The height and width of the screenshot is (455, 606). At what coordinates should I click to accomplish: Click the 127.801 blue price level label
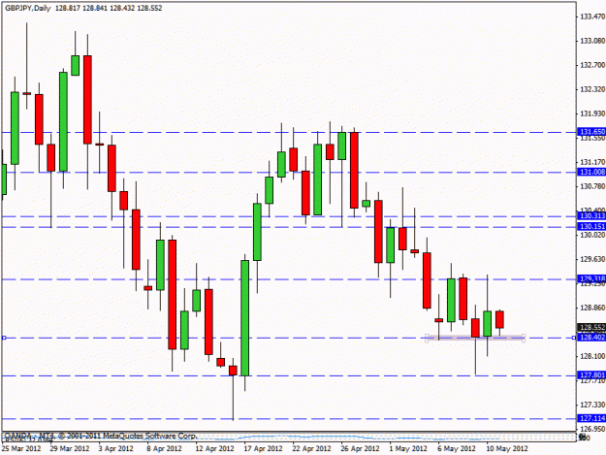tap(591, 375)
